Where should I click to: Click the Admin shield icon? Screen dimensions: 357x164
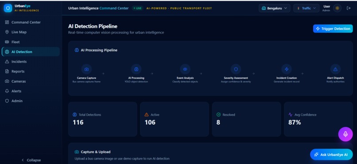click(x=7, y=101)
